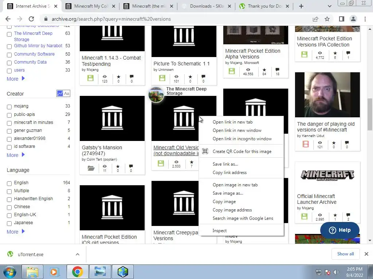Open a new browser tab with plus
The image size is (373, 279).
[301, 6]
